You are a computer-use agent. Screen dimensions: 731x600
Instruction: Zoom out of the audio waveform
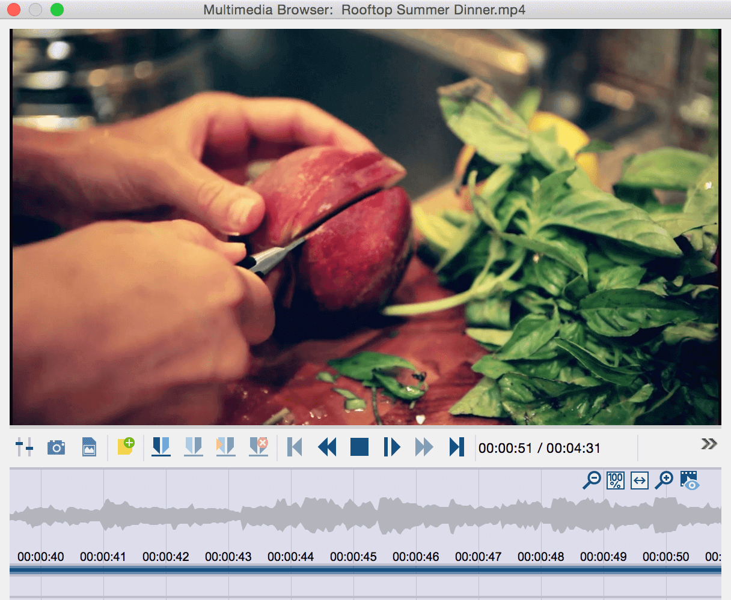pyautogui.click(x=591, y=480)
